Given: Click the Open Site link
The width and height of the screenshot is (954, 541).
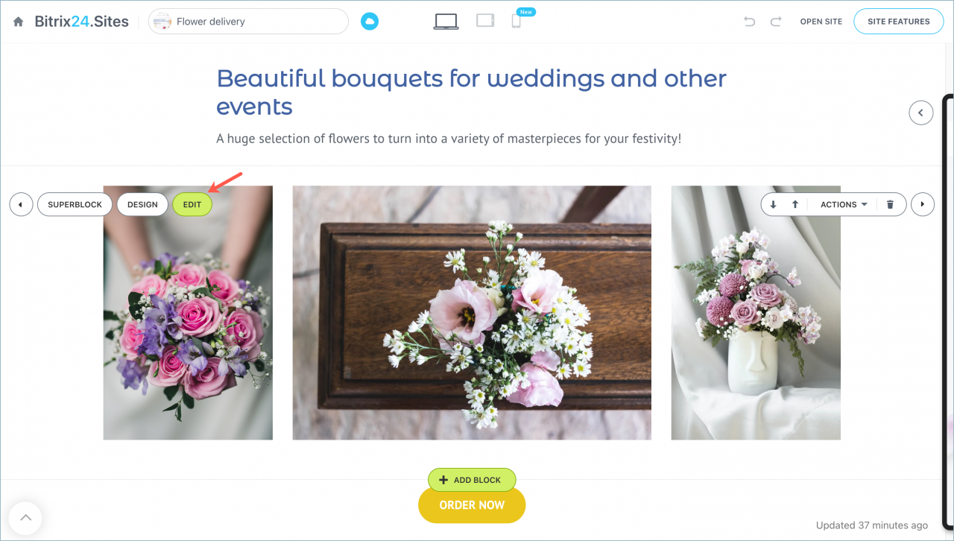Looking at the screenshot, I should coord(821,22).
